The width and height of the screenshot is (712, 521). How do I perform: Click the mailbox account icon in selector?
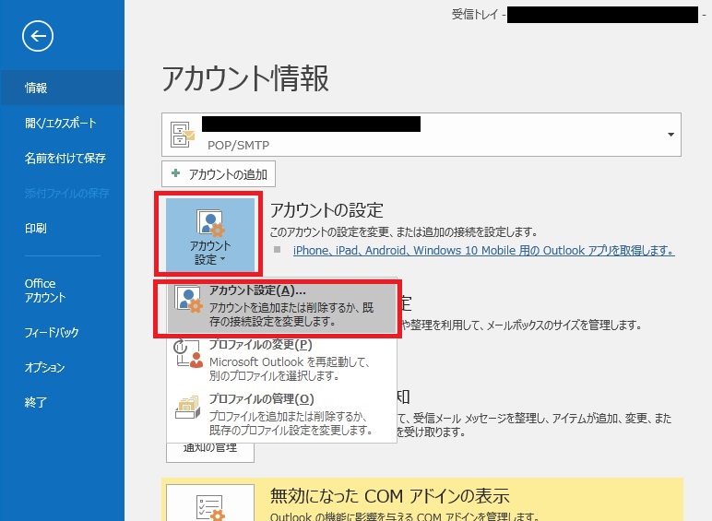182,135
